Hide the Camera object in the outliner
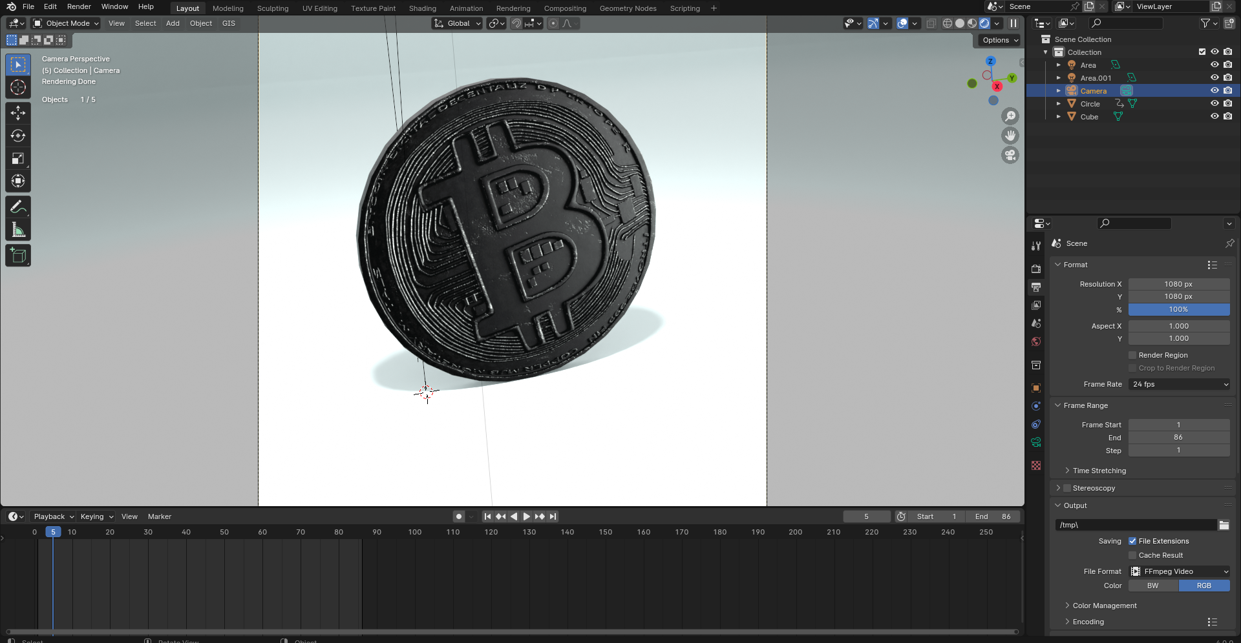The image size is (1241, 643). (1214, 90)
